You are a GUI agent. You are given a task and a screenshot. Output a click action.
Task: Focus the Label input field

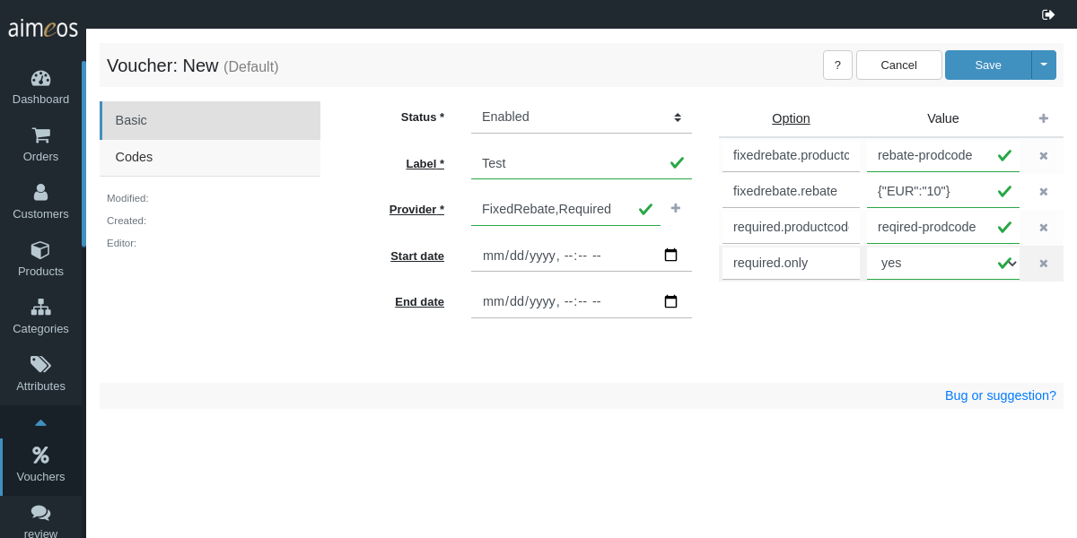coord(582,163)
